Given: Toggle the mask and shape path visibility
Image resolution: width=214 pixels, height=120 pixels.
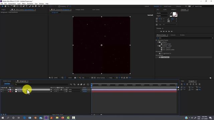Looking at the screenshot, I should 65,78.
